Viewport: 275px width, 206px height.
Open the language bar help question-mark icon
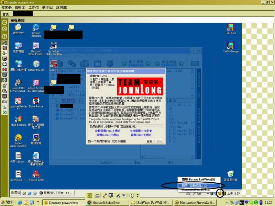pyautogui.click(x=131, y=195)
